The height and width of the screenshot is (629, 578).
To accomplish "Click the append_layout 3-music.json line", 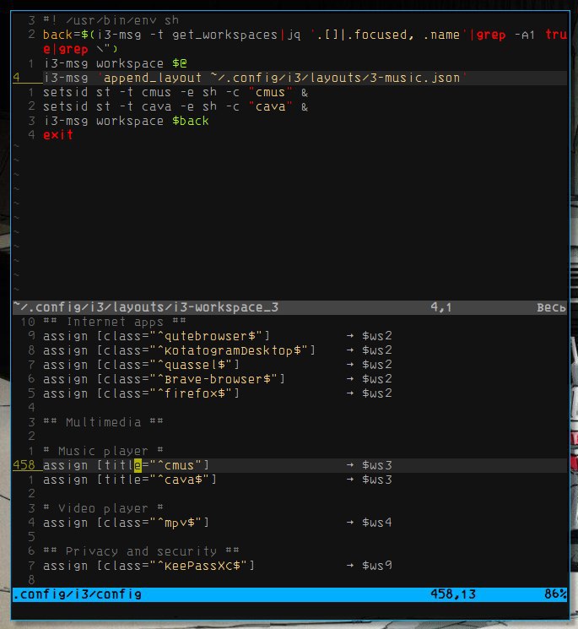I will [x=255, y=78].
